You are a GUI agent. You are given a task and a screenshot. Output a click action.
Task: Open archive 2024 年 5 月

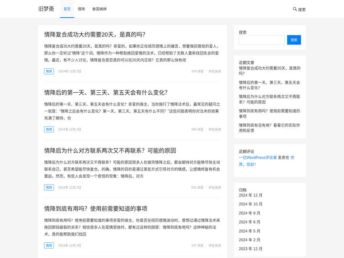[x=249, y=231]
